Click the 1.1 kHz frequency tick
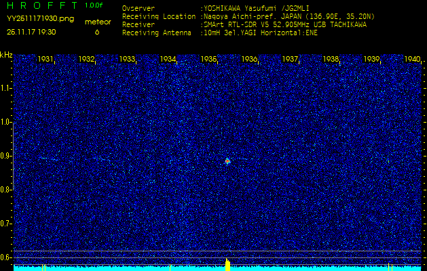This screenshot has height=271, width=427. coord(6,88)
